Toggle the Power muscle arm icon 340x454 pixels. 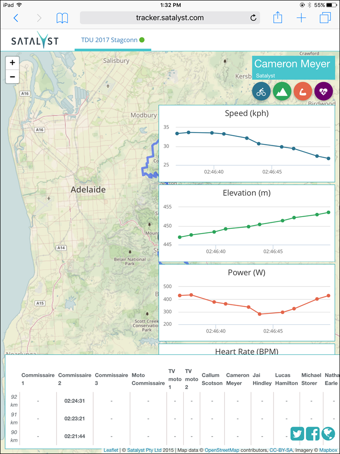click(x=303, y=91)
